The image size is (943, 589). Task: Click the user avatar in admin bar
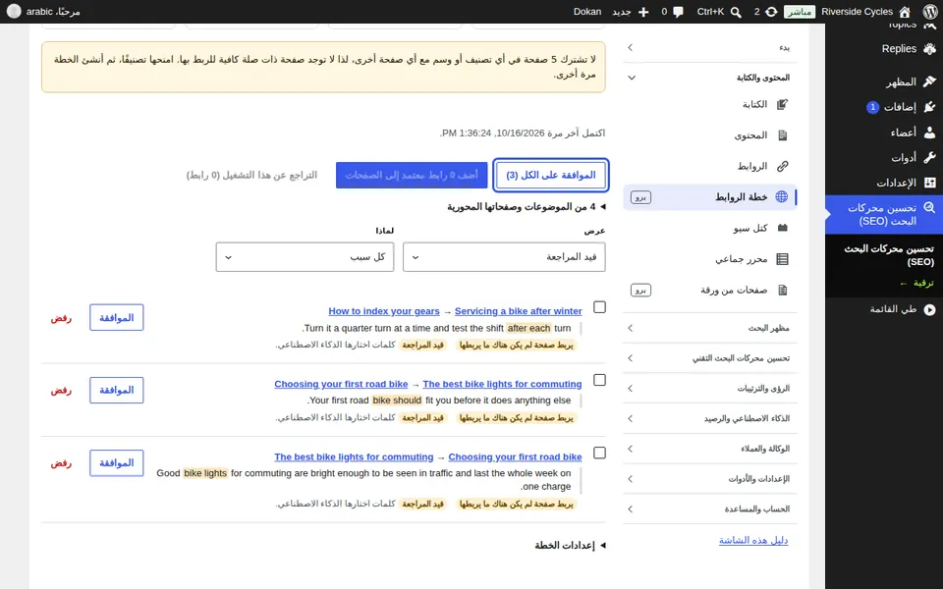(x=13, y=12)
